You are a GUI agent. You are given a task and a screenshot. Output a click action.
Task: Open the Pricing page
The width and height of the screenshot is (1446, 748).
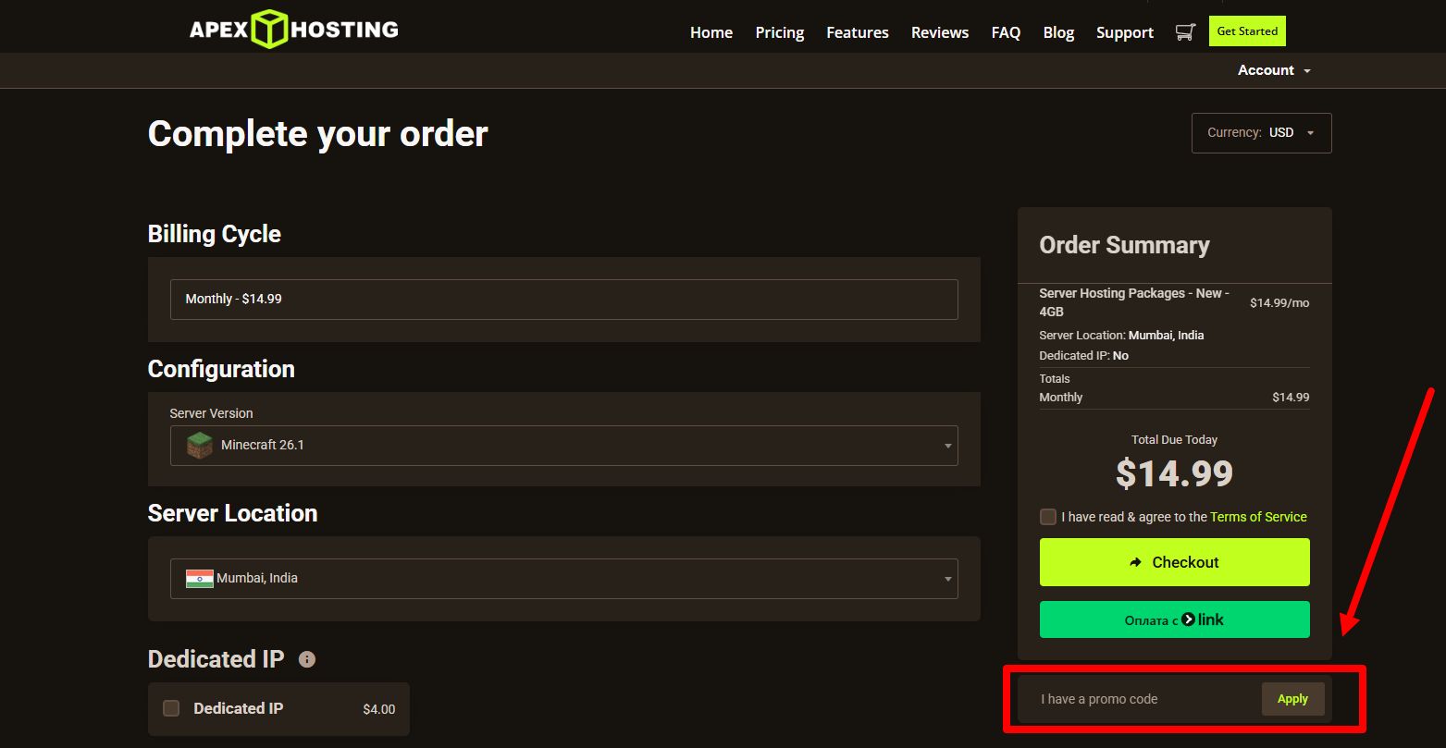coord(779,32)
